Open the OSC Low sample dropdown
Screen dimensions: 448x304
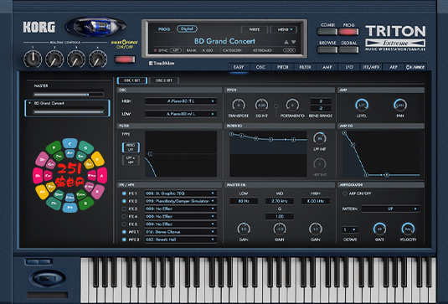181,114
